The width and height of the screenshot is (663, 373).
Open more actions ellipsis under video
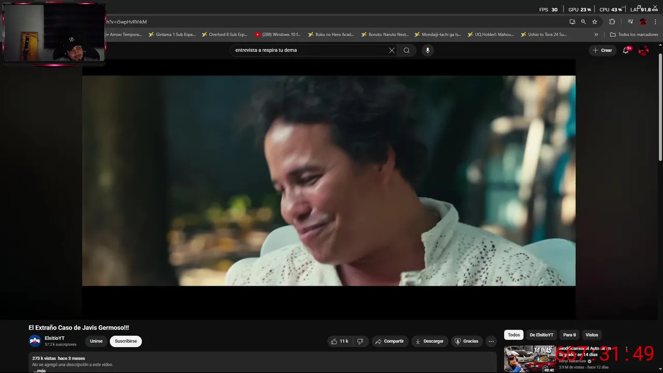(x=491, y=341)
